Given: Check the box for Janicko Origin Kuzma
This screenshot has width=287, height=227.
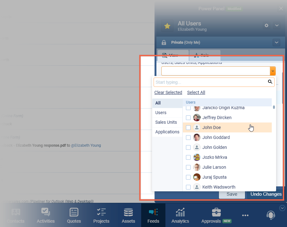Looking at the screenshot, I should (188, 108).
